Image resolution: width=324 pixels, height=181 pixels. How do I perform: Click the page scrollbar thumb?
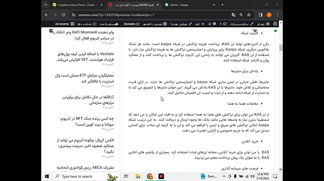(x=280, y=48)
